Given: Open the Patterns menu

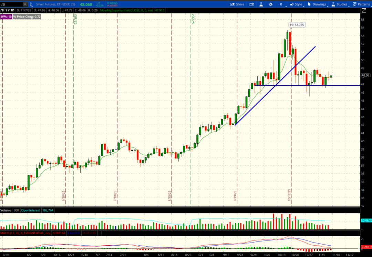Looking at the screenshot, I should [361, 4].
